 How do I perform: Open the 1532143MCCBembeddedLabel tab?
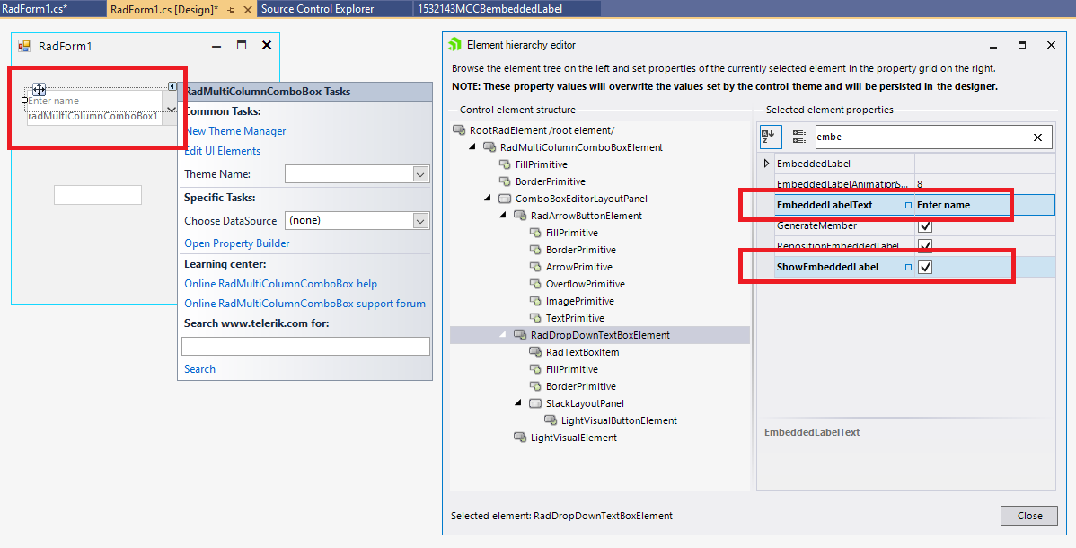(x=490, y=9)
